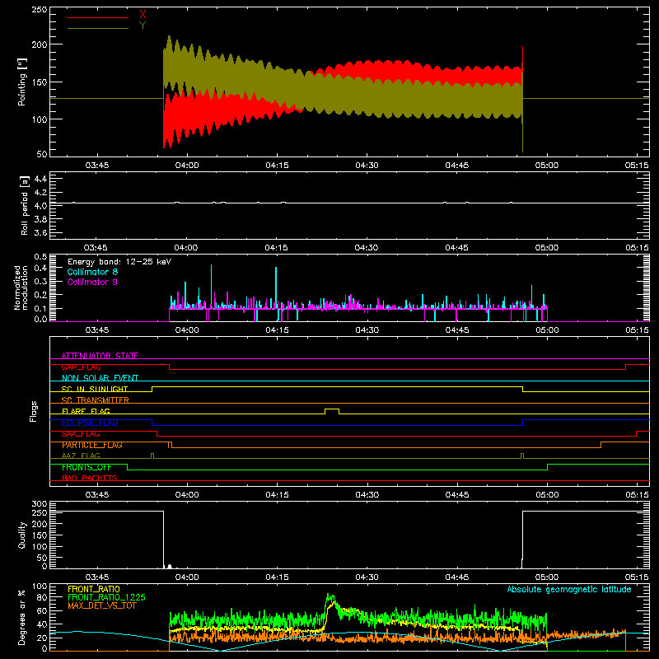Screen dimensions: 659x659
Task: Select the Collimator 8 legend entry
Action: point(92,272)
